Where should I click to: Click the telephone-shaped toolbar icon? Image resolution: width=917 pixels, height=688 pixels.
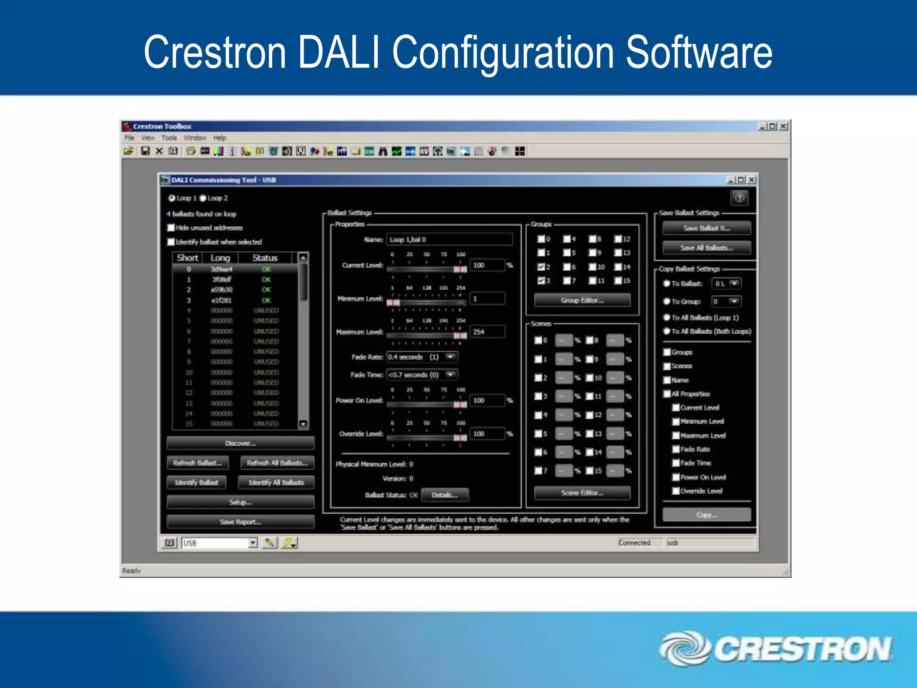click(x=191, y=151)
